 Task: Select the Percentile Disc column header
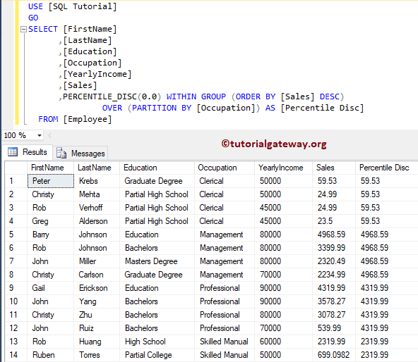click(x=386, y=168)
